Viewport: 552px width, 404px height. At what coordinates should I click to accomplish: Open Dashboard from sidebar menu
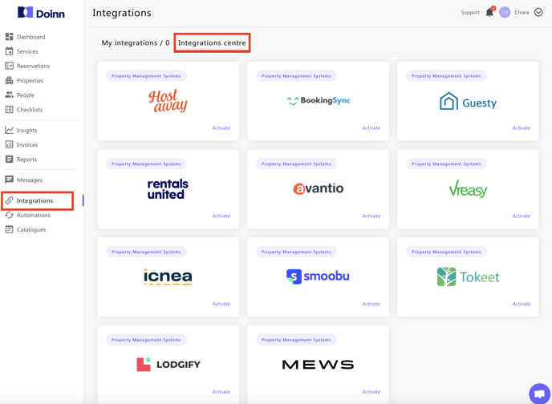pos(31,37)
